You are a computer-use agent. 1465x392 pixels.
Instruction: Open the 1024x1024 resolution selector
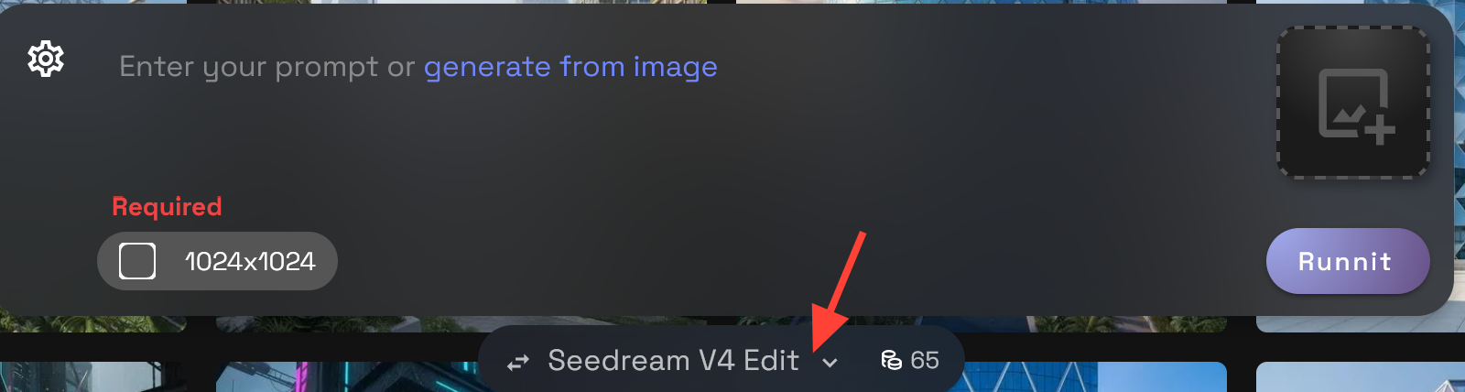217,261
